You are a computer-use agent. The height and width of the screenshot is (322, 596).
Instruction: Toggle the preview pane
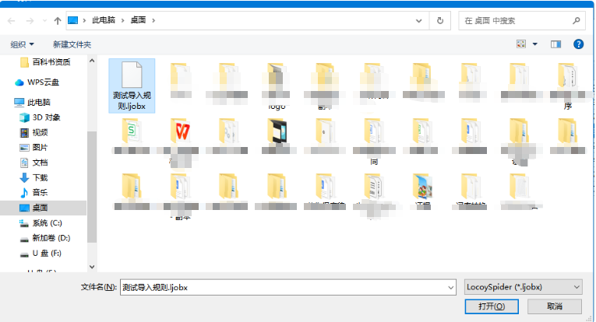click(x=555, y=44)
